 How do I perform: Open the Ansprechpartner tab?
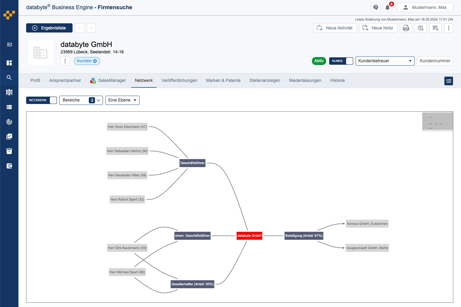click(x=65, y=80)
